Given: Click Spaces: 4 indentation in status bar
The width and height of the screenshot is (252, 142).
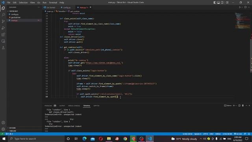Looking at the screenshot, I should [x=198, y=134].
